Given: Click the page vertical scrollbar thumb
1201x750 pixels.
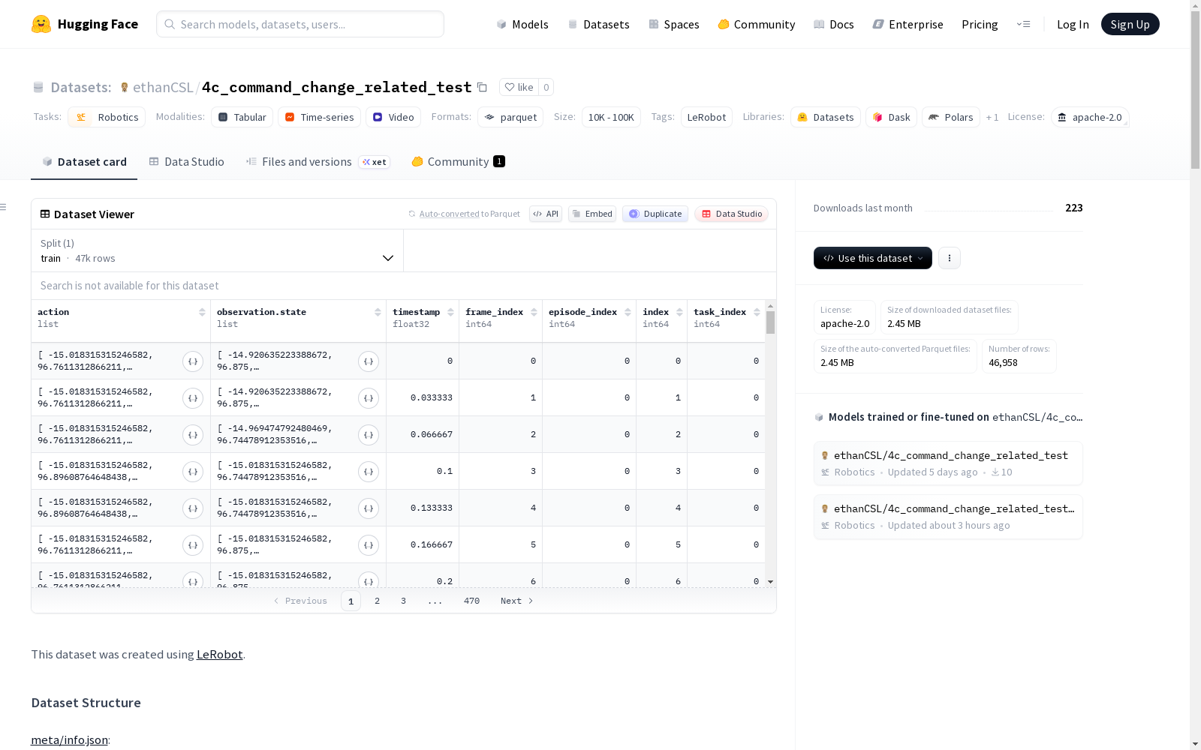Looking at the screenshot, I should 1195,90.
